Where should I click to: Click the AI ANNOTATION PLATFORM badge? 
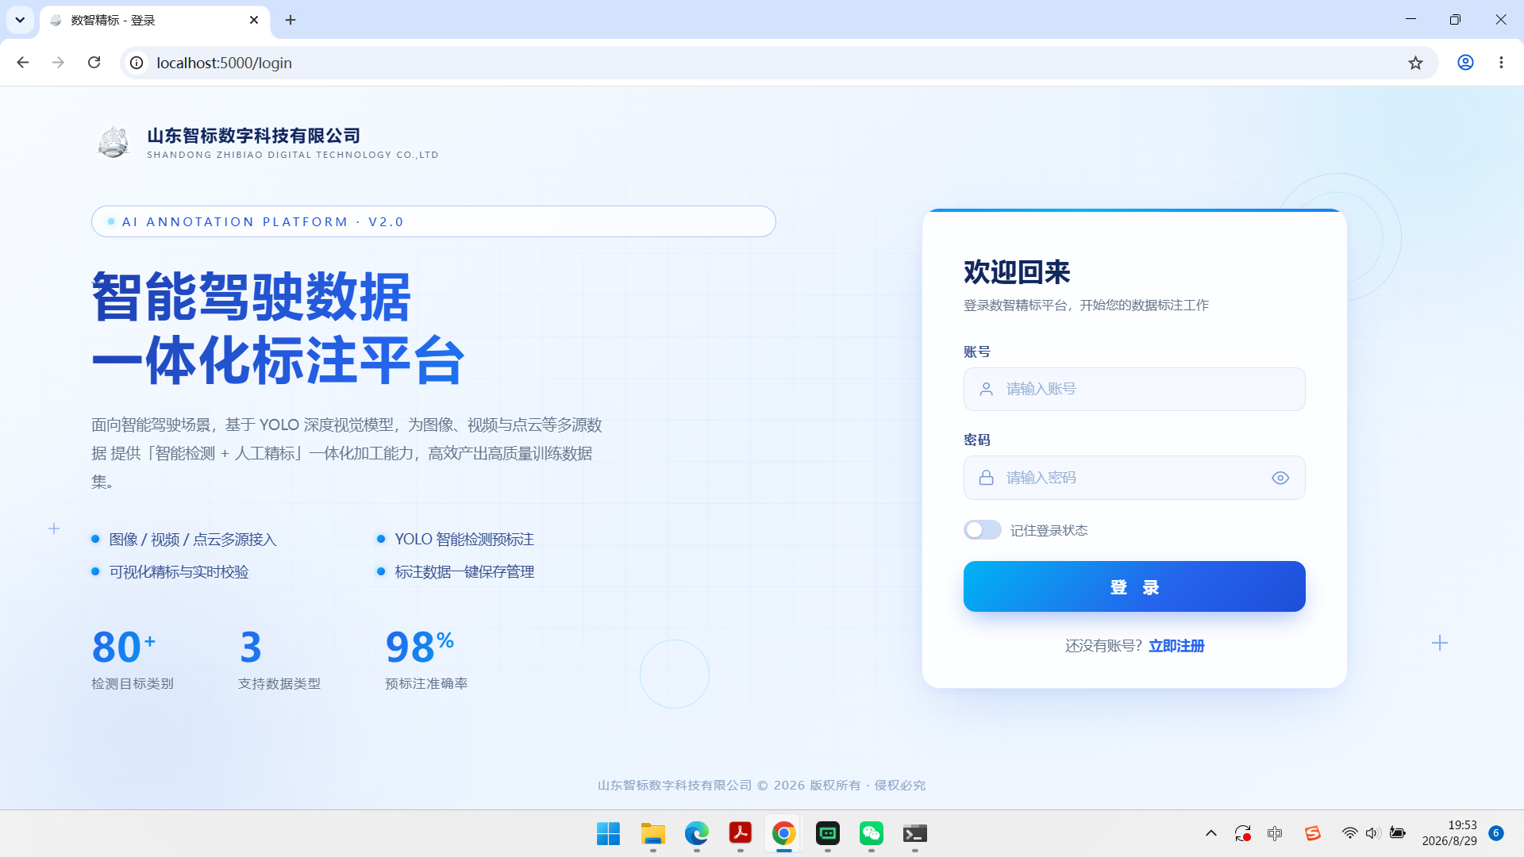click(433, 221)
